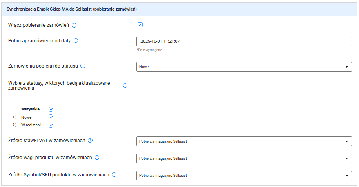Click info icon beside Włącz pobieranie zamówień
The image size is (359, 187).
pos(74,25)
